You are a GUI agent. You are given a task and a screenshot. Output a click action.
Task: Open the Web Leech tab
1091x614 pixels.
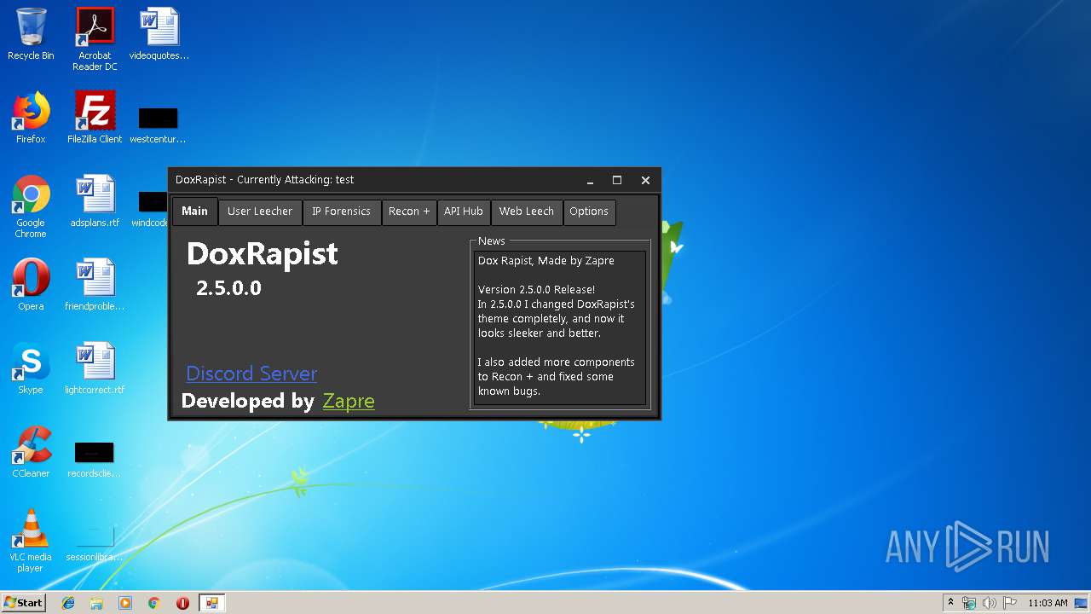[x=527, y=211]
